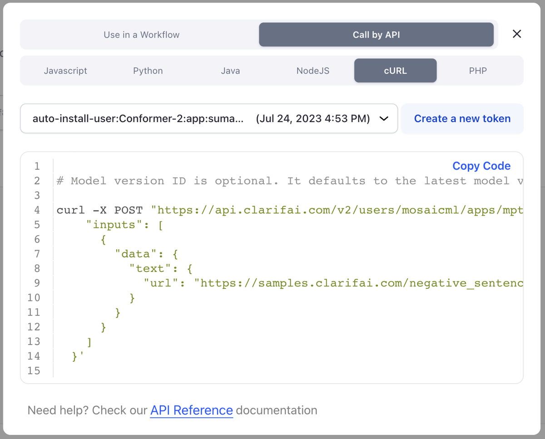Viewport: 545px width, 439px height.
Task: Close the Call by API dialog
Action: point(517,34)
